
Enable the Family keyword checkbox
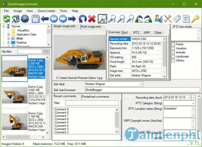pyautogui.click(x=173, y=44)
